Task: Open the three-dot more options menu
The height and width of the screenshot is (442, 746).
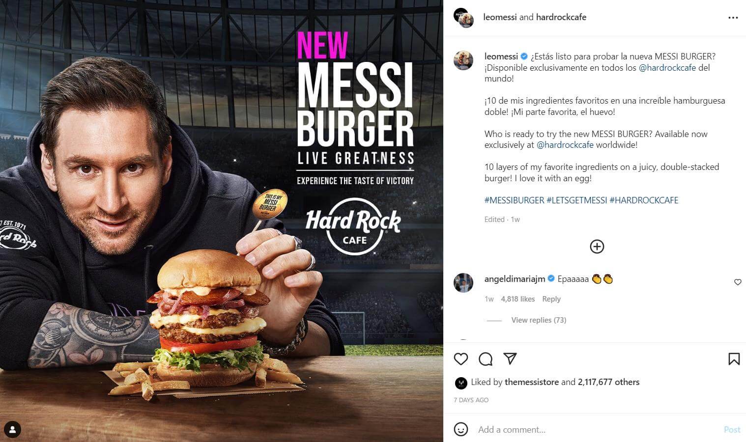Action: coord(733,18)
